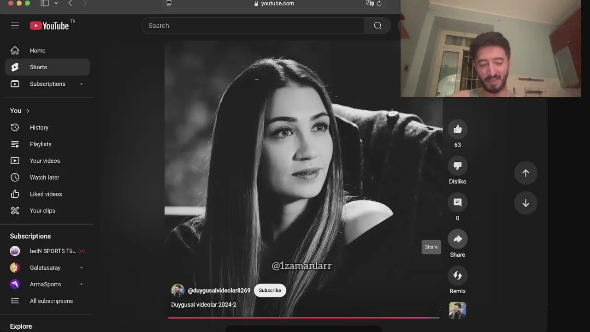The image size is (590, 332).
Task: Open beIN SPORTS Türkiye channel subscription
Action: (x=47, y=251)
